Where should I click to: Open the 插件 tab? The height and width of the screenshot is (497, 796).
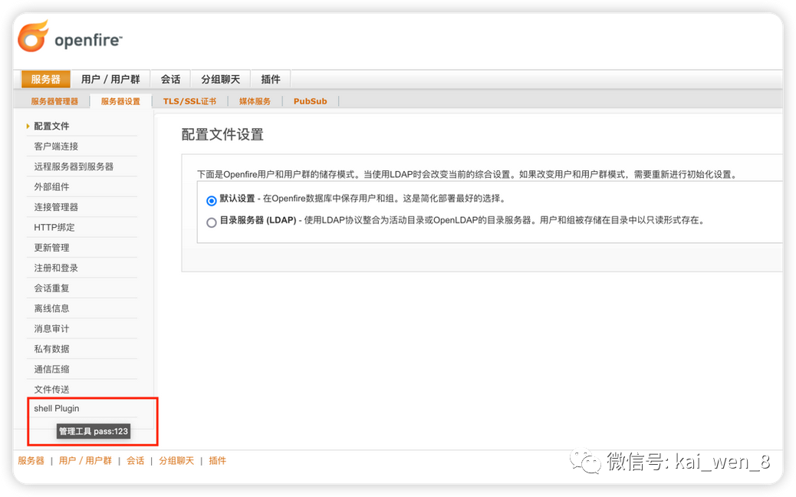tap(271, 79)
